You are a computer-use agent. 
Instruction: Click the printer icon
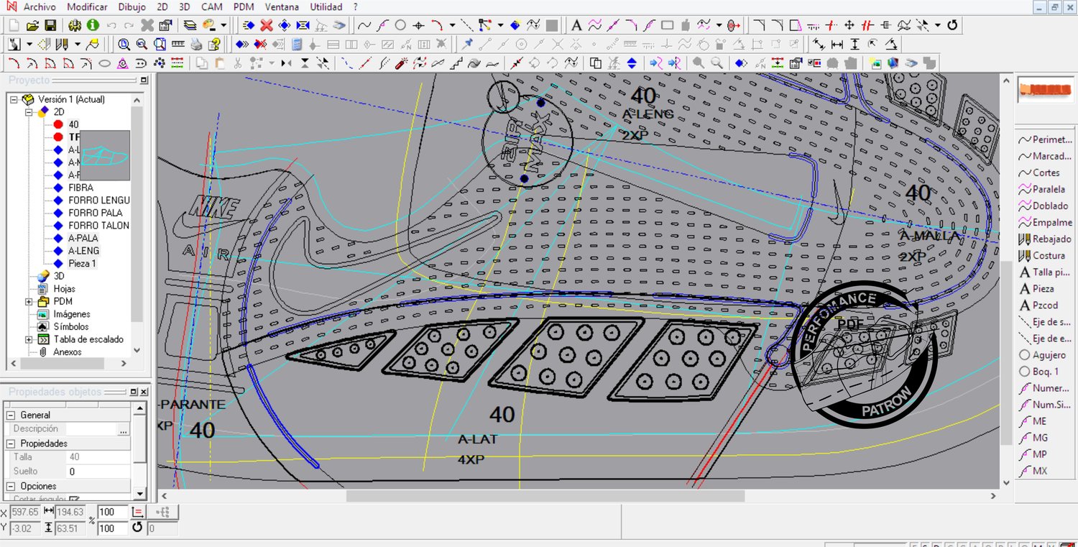(196, 44)
